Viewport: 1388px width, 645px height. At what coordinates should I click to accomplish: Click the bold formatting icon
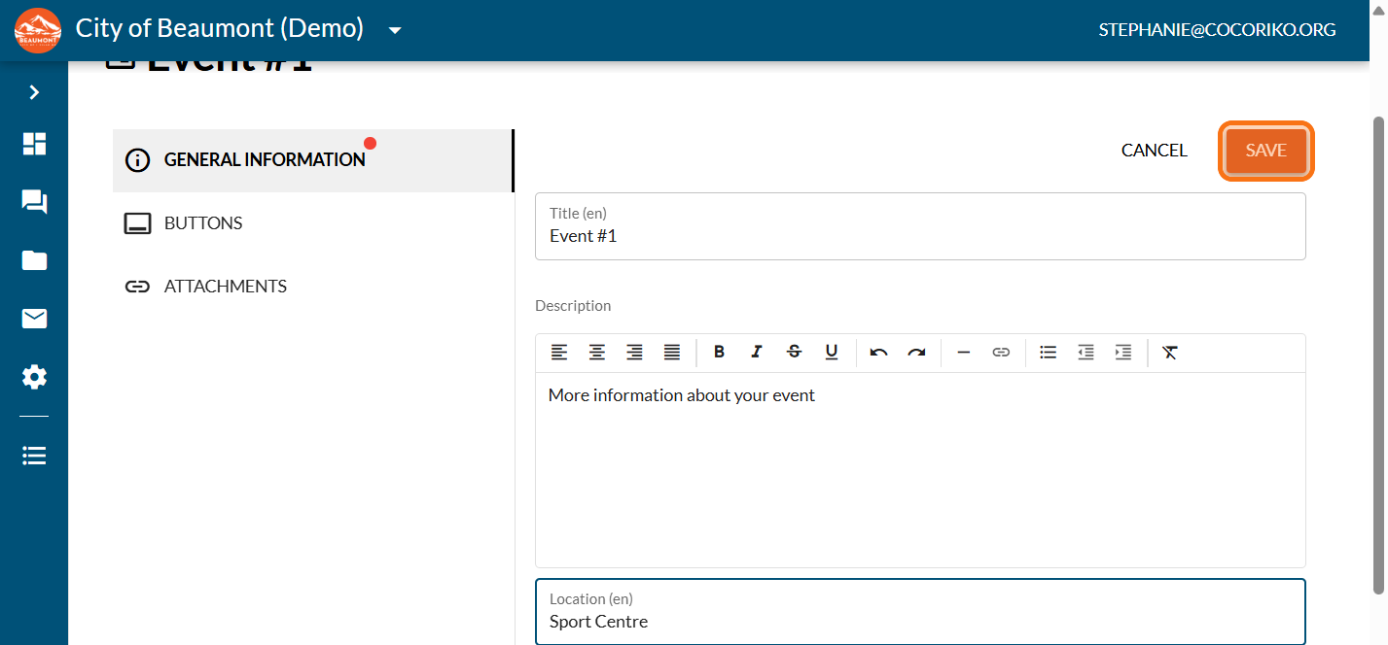[719, 353]
